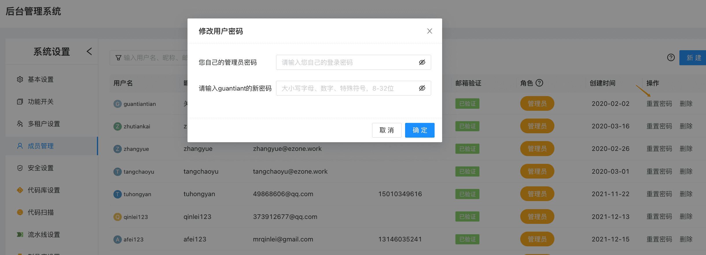The width and height of the screenshot is (706, 255).
Task: Click the 后台管理系统 title
Action: 33,12
